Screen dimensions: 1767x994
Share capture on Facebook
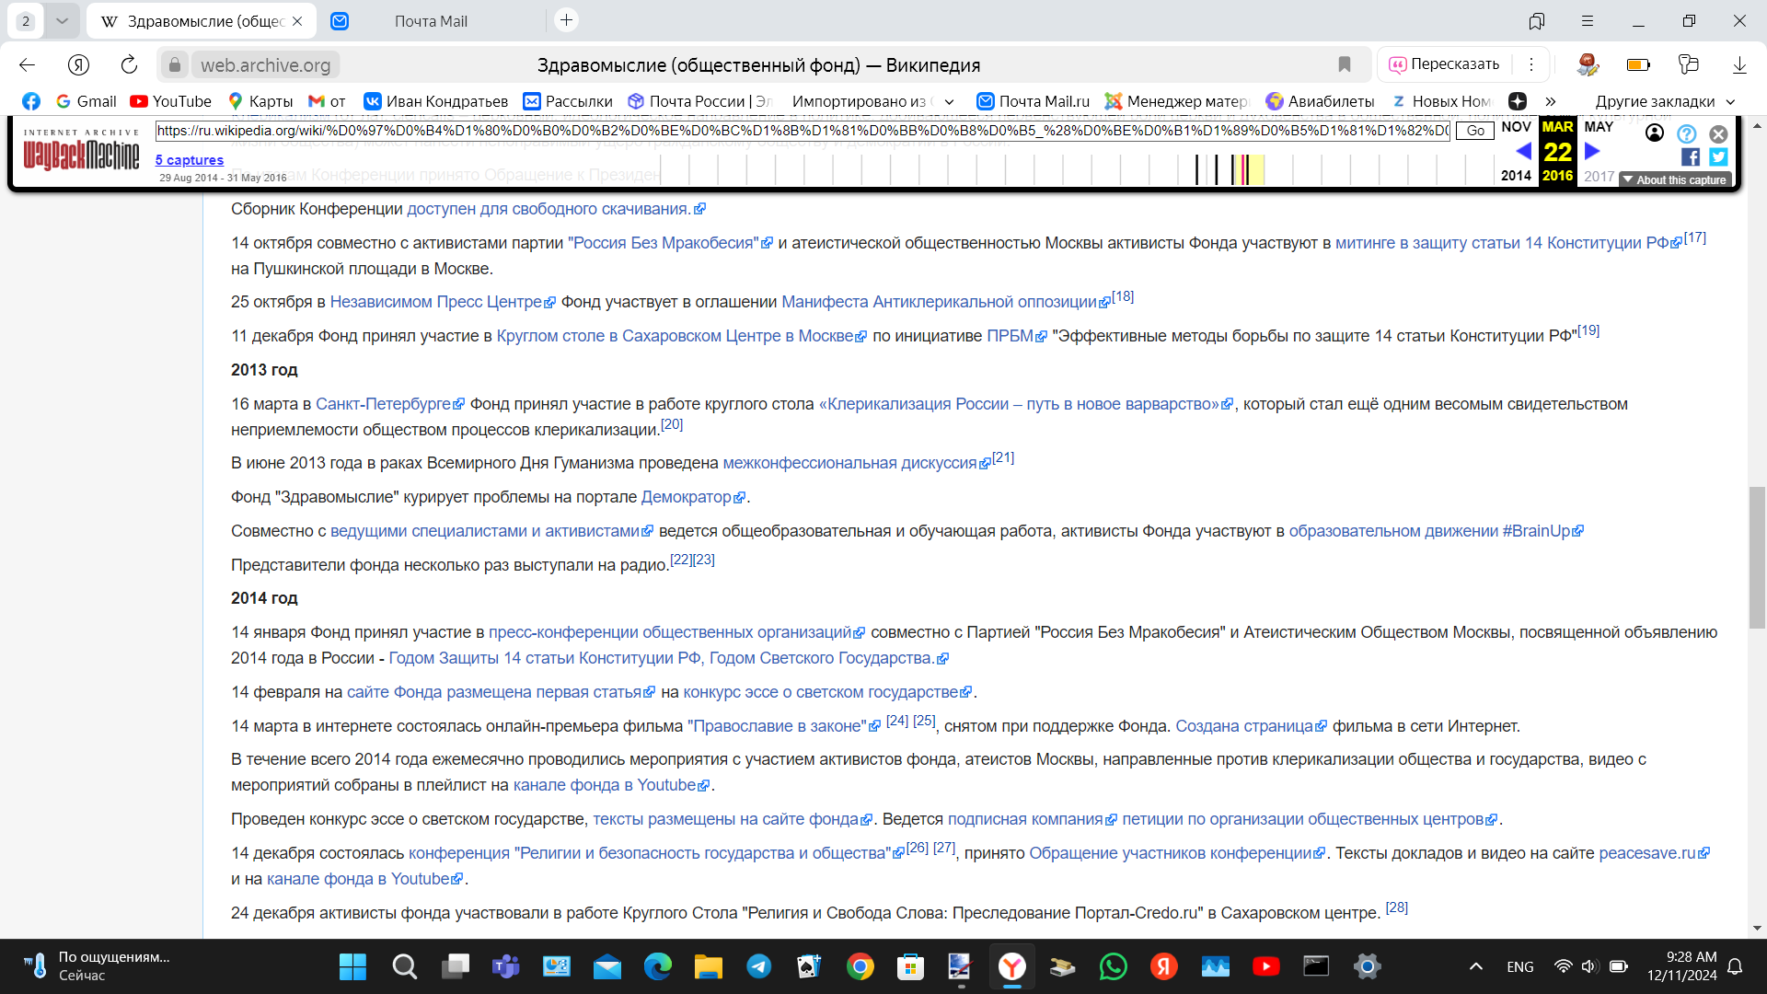pyautogui.click(x=1691, y=156)
